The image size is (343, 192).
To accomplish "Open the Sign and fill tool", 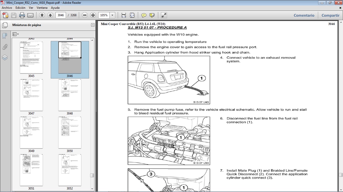I will [x=152, y=15].
